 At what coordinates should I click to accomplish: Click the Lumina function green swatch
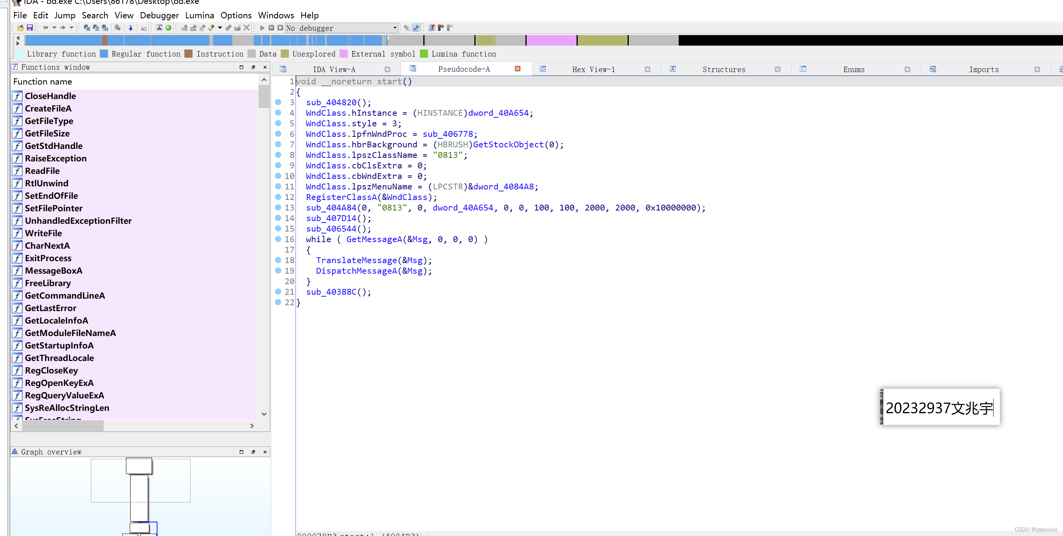(x=424, y=54)
